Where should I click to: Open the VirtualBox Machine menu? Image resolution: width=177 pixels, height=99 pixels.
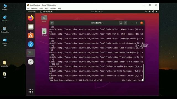pyautogui.click(x=34, y=9)
